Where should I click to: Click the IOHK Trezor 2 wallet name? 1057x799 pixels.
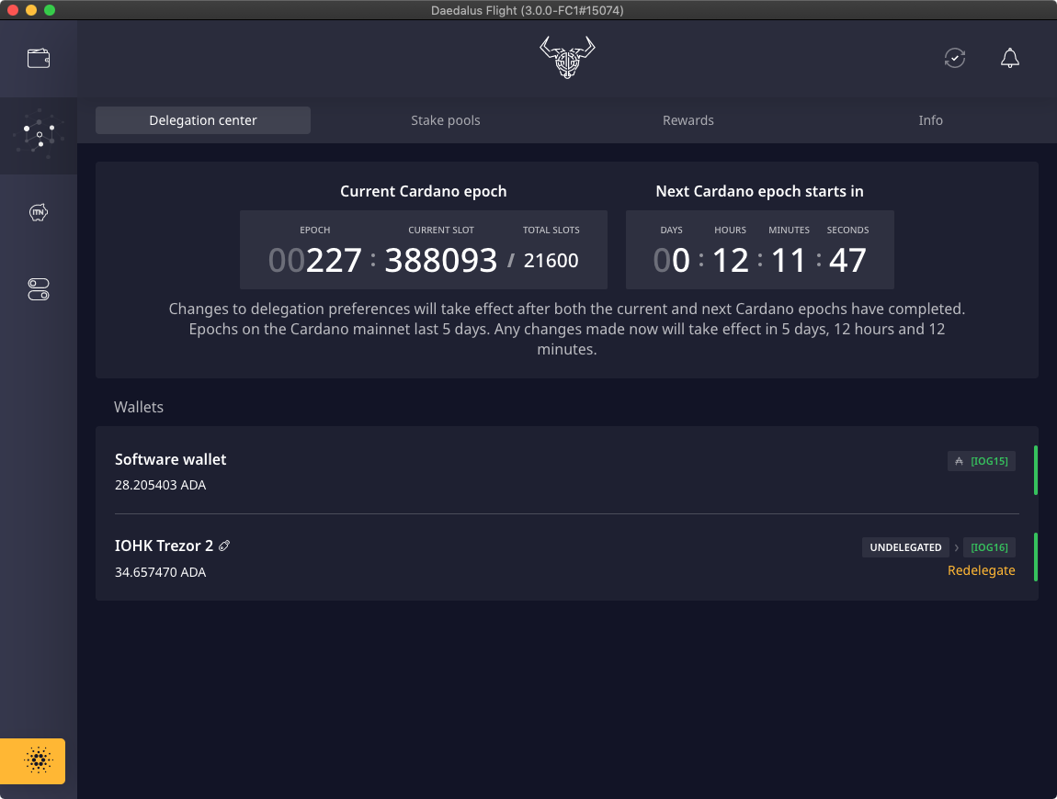tap(164, 546)
